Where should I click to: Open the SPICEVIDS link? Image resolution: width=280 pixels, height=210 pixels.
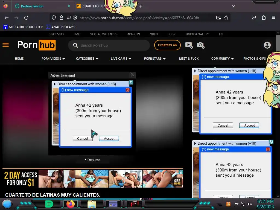click(x=56, y=34)
